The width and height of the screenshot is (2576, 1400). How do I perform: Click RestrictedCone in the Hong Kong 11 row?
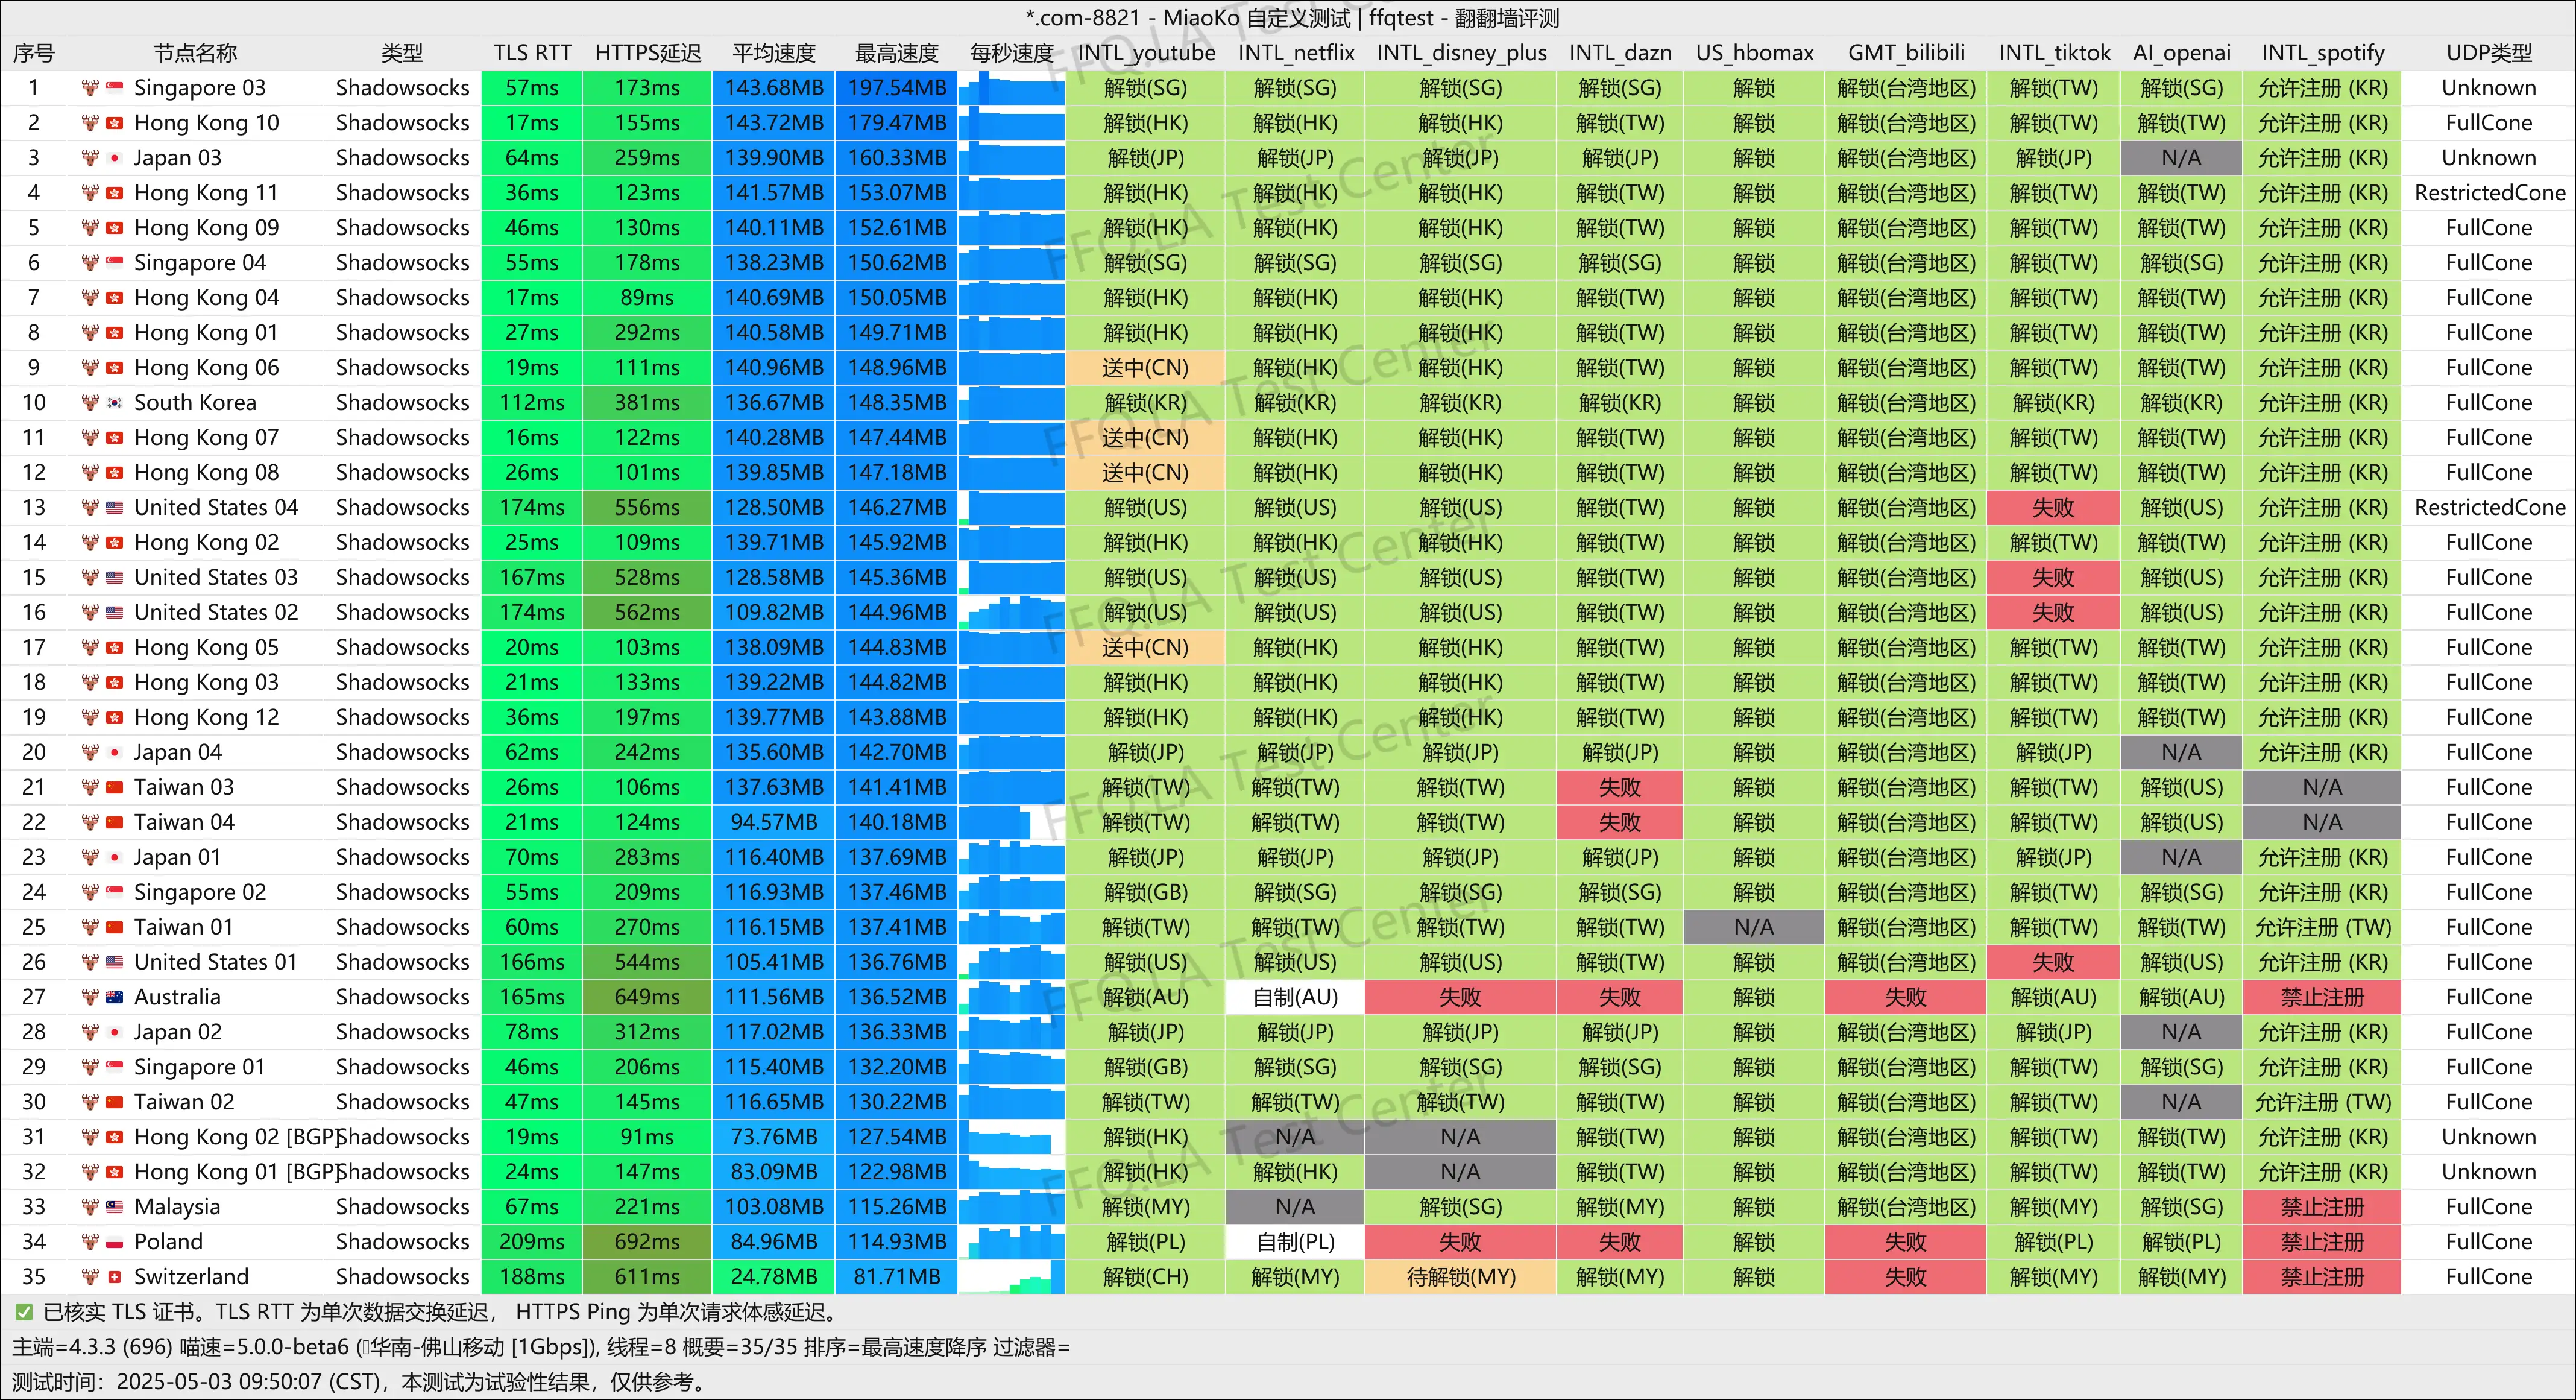2489,193
